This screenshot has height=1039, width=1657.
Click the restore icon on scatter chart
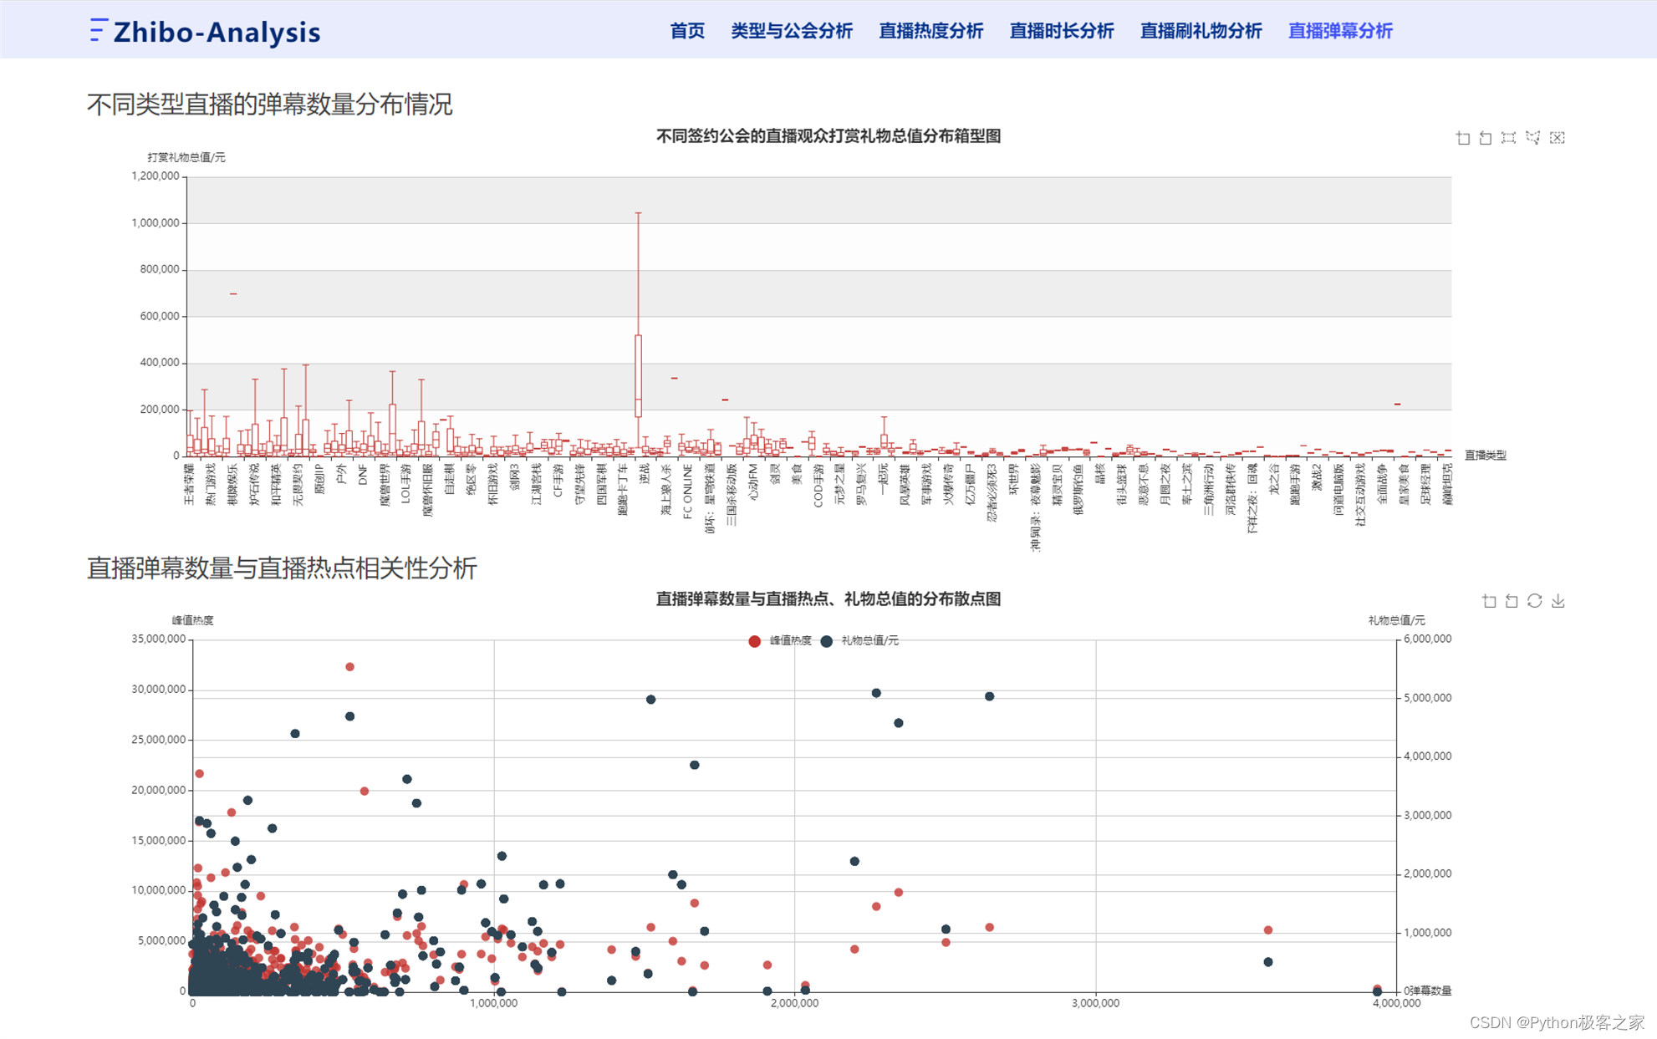[x=1534, y=601]
